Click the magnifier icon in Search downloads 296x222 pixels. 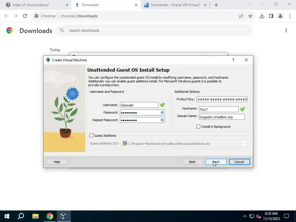pyautogui.click(x=62, y=30)
